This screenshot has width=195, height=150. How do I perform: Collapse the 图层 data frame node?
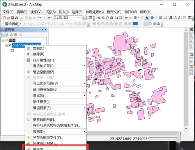pos(3,40)
